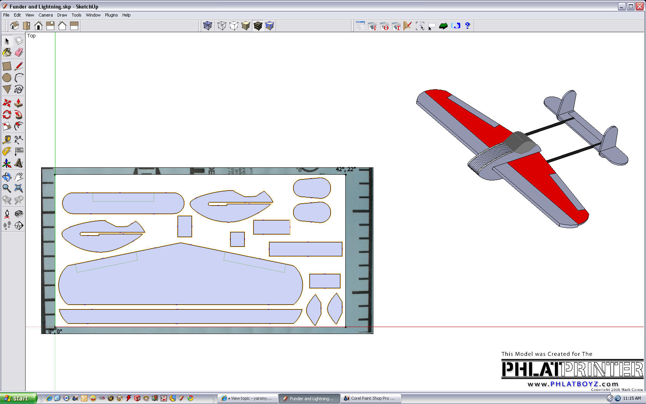Select the Section Plane tool
Image resolution: width=646 pixels, height=404 pixels.
pyautogui.click(x=18, y=225)
